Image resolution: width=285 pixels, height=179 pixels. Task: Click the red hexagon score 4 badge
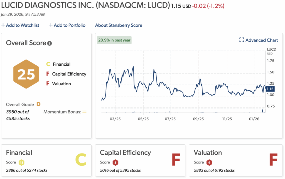209,162
